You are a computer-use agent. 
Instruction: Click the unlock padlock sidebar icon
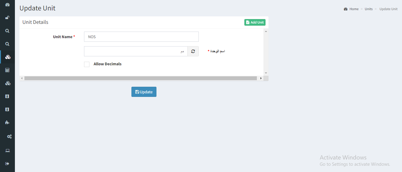(7, 18)
